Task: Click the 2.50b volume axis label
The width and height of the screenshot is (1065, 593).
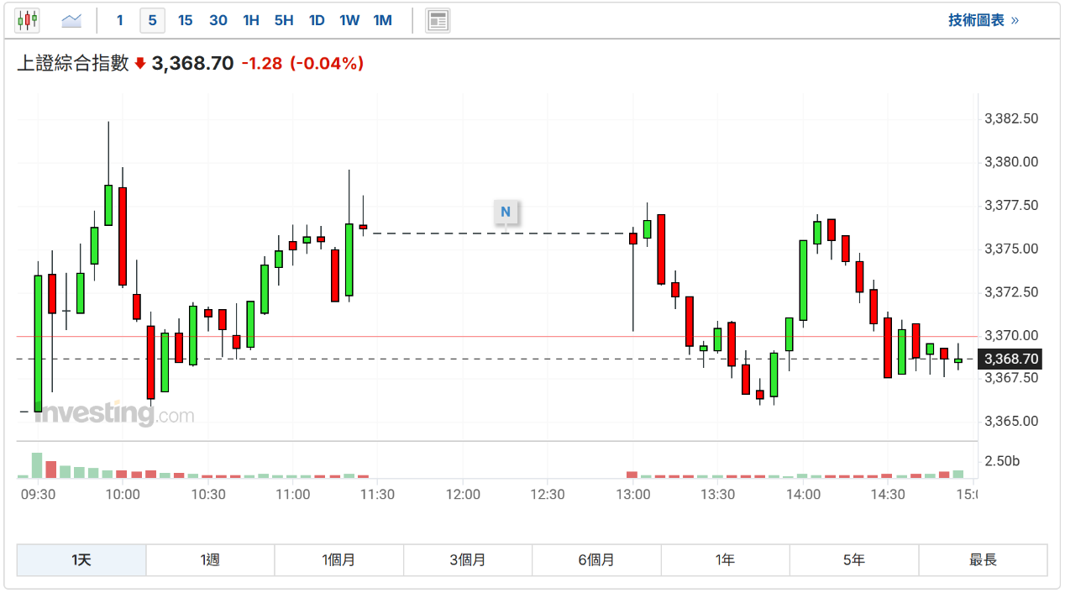Action: click(1002, 461)
